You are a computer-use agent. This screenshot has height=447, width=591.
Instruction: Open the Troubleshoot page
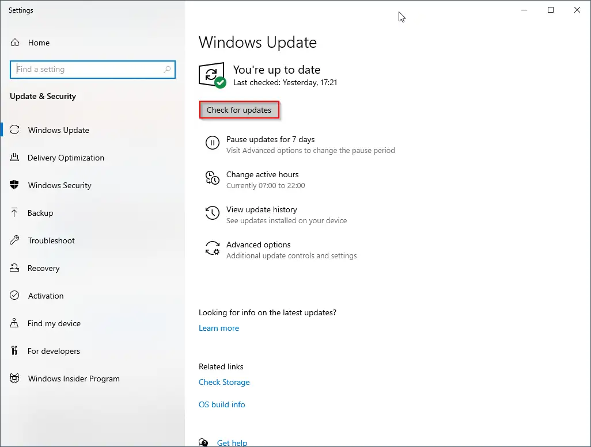coord(51,240)
